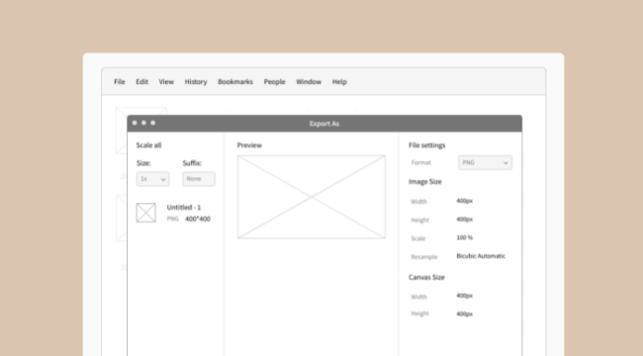Click the Canvas Size Width value
The width and height of the screenshot is (643, 356).
pyautogui.click(x=465, y=296)
